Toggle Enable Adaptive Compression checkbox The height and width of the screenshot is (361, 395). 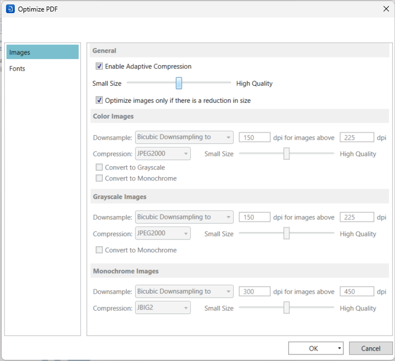(x=99, y=66)
